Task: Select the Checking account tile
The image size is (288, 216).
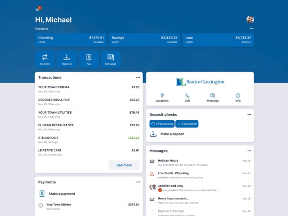Action: tap(71, 40)
